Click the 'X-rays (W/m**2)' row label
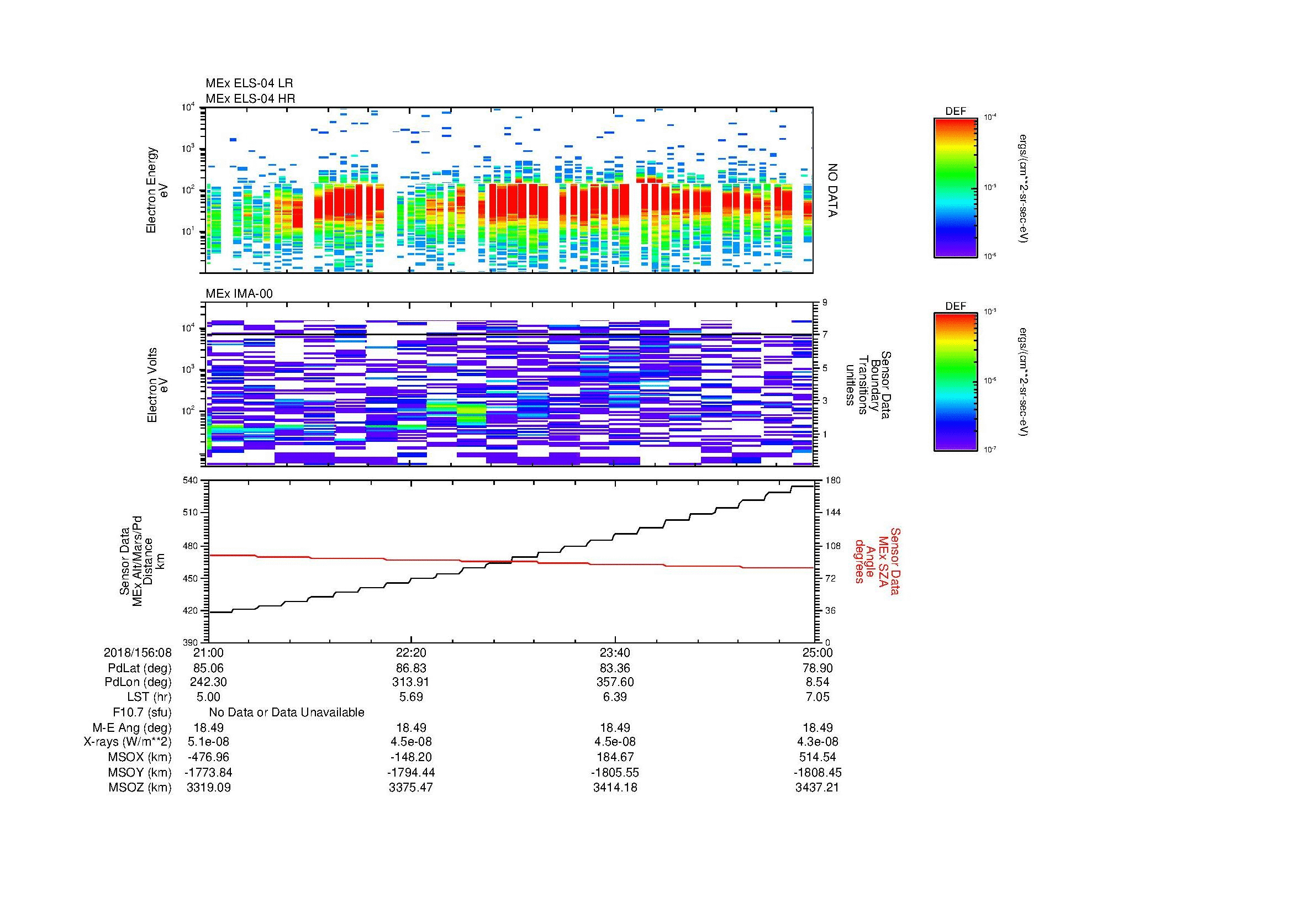Image resolution: width=1292 pixels, height=913 pixels. (x=128, y=742)
